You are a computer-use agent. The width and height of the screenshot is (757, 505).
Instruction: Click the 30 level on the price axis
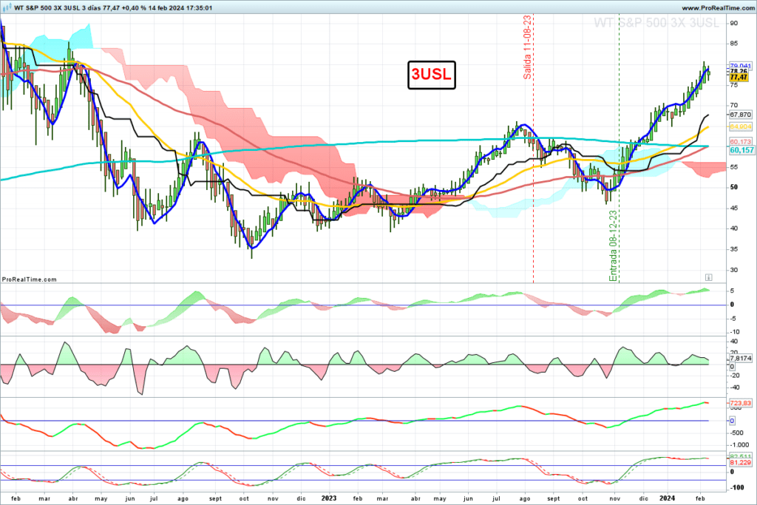[734, 270]
